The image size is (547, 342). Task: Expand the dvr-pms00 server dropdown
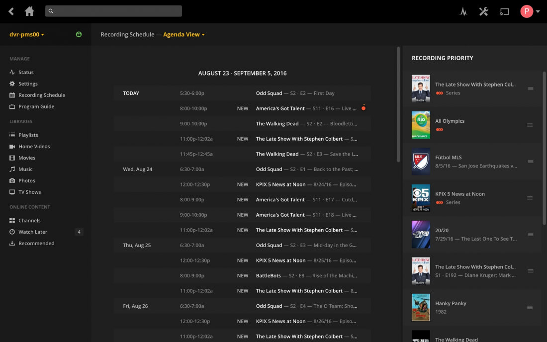[x=27, y=35]
